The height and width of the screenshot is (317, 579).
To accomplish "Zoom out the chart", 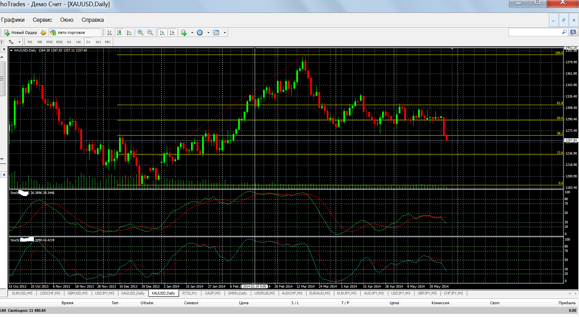I will point(150,32).
